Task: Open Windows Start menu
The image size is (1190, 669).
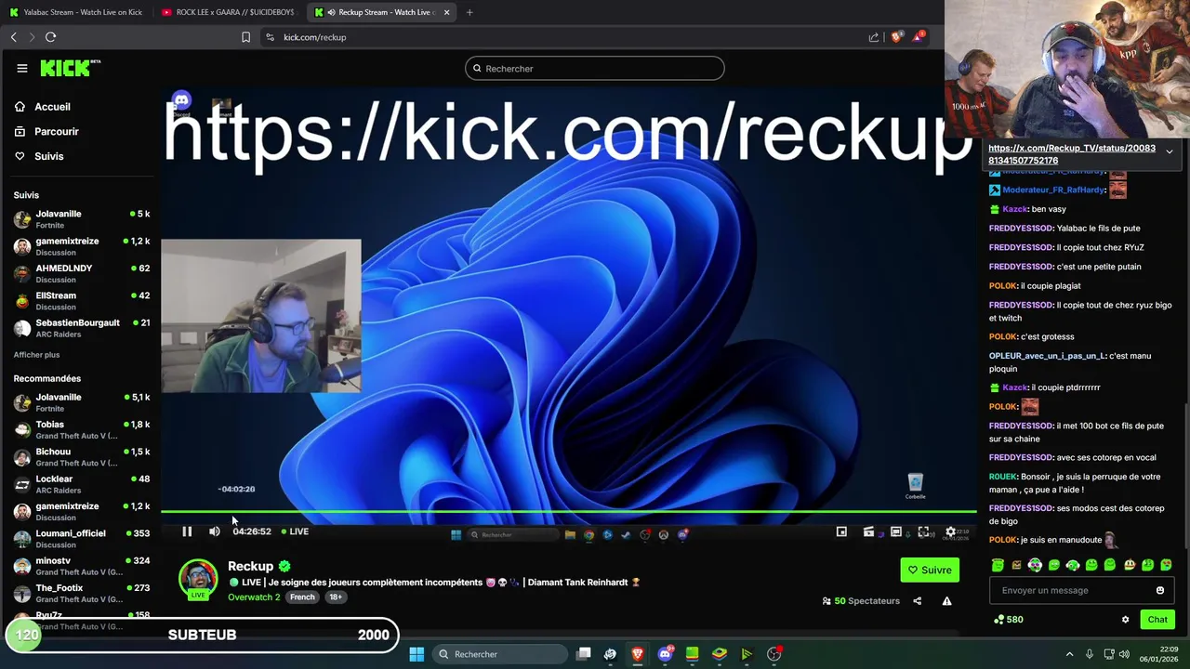Action: (x=416, y=654)
